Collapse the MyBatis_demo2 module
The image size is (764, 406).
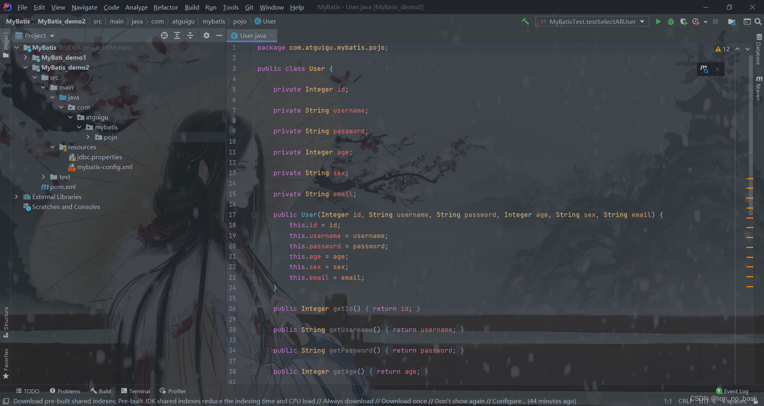coord(25,67)
